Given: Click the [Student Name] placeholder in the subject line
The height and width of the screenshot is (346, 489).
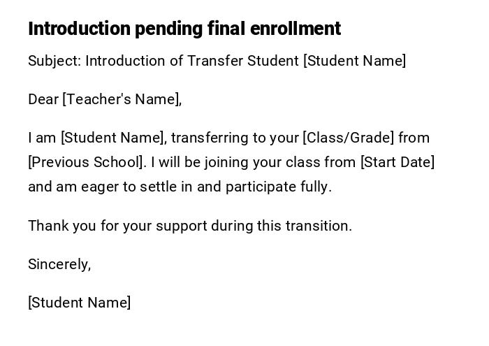Looking at the screenshot, I should (354, 61).
